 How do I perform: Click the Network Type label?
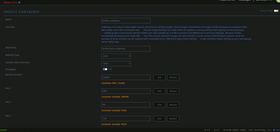[x=13, y=55]
